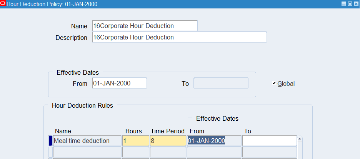360x159 pixels.
Task: Click into the policy Name field
Action: click(x=145, y=26)
